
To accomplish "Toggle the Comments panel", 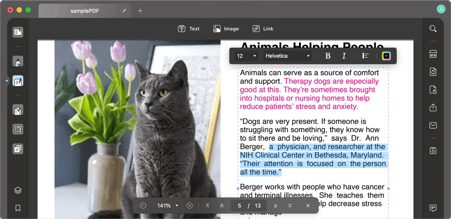I will pyautogui.click(x=433, y=208).
